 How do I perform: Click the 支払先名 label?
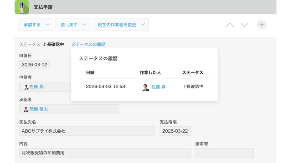point(27,122)
